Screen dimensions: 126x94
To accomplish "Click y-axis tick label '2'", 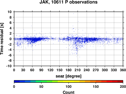I will [10, 33].
